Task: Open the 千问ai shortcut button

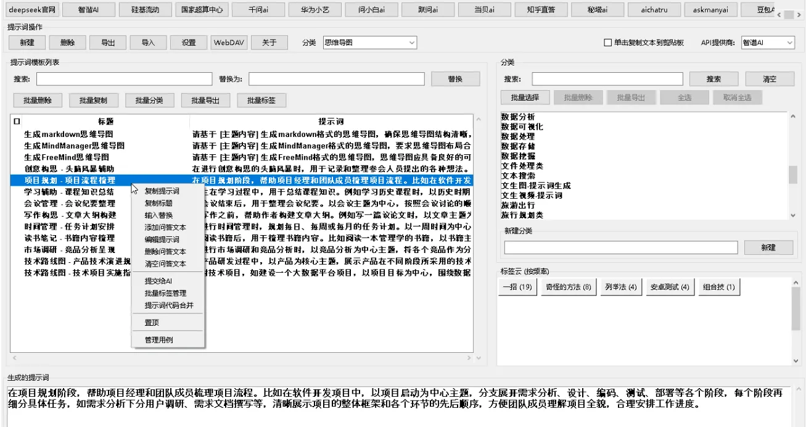Action: point(258,10)
